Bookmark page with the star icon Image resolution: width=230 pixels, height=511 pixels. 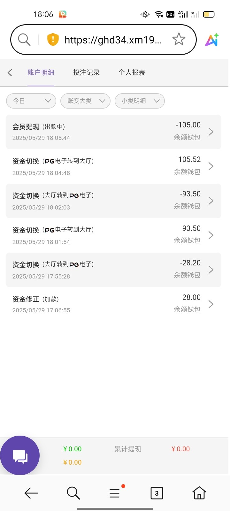[179, 40]
